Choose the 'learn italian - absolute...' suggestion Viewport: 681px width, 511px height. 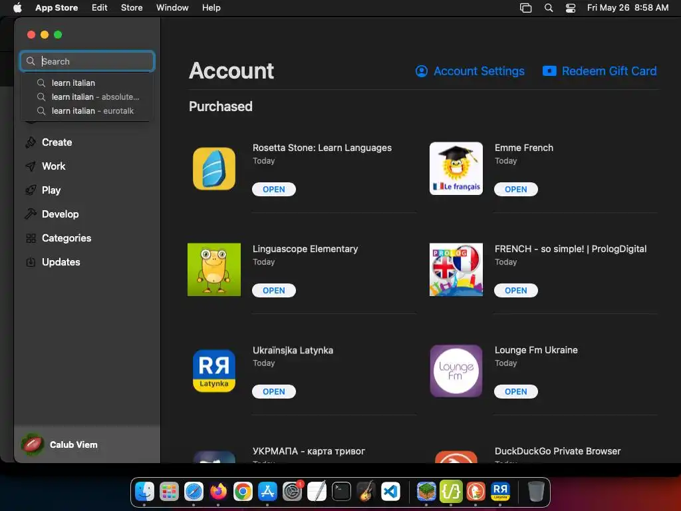[87, 97]
